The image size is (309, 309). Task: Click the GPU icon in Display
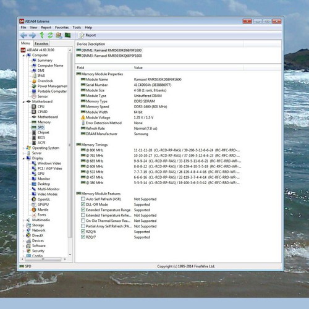(34, 174)
